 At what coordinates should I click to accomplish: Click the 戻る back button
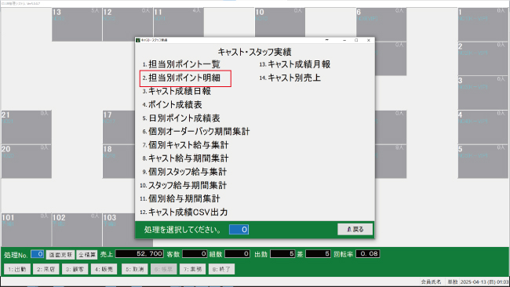tap(355, 230)
